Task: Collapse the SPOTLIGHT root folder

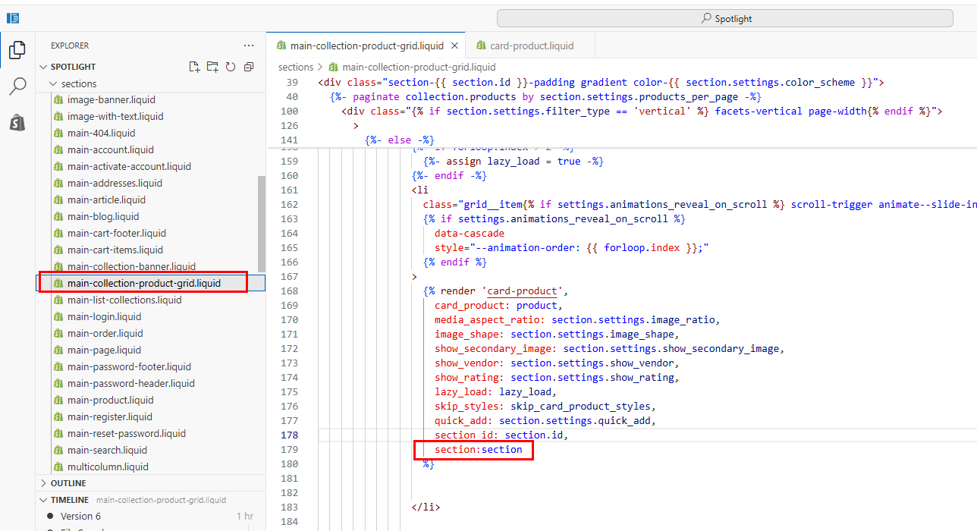Action: pos(43,67)
